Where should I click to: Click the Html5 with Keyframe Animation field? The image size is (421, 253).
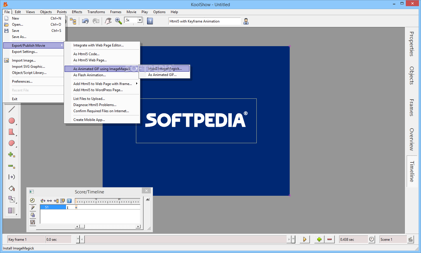(x=204, y=21)
